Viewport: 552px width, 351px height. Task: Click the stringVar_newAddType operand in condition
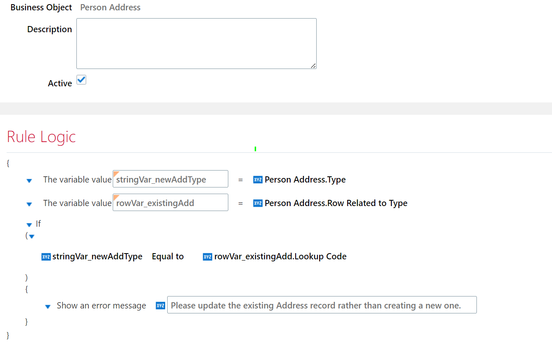click(97, 256)
